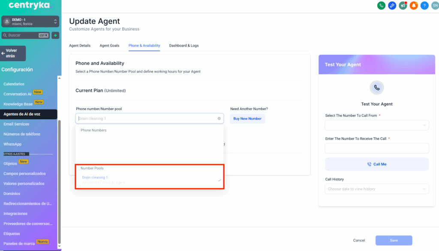Switch to the Agent Goals tab

109,45
